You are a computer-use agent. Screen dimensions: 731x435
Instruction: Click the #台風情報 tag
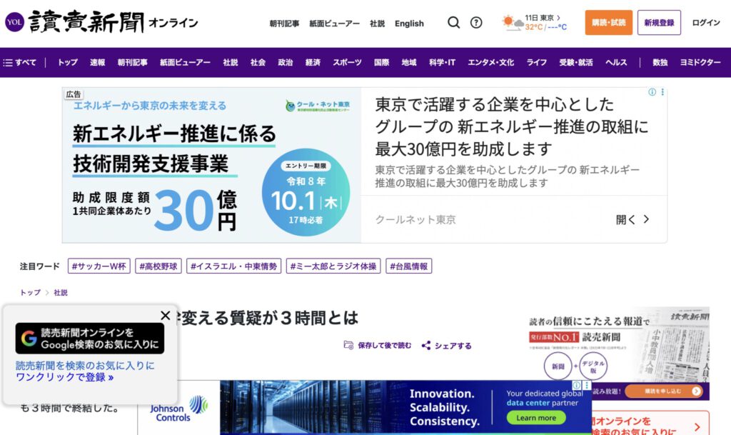409,266
